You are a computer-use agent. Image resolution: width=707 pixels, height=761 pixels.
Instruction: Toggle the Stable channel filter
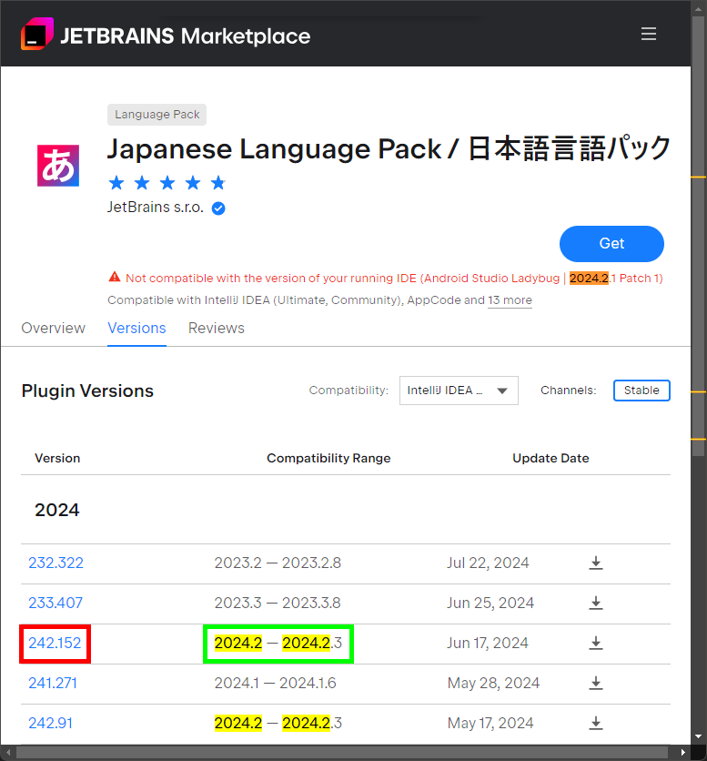[x=641, y=391]
